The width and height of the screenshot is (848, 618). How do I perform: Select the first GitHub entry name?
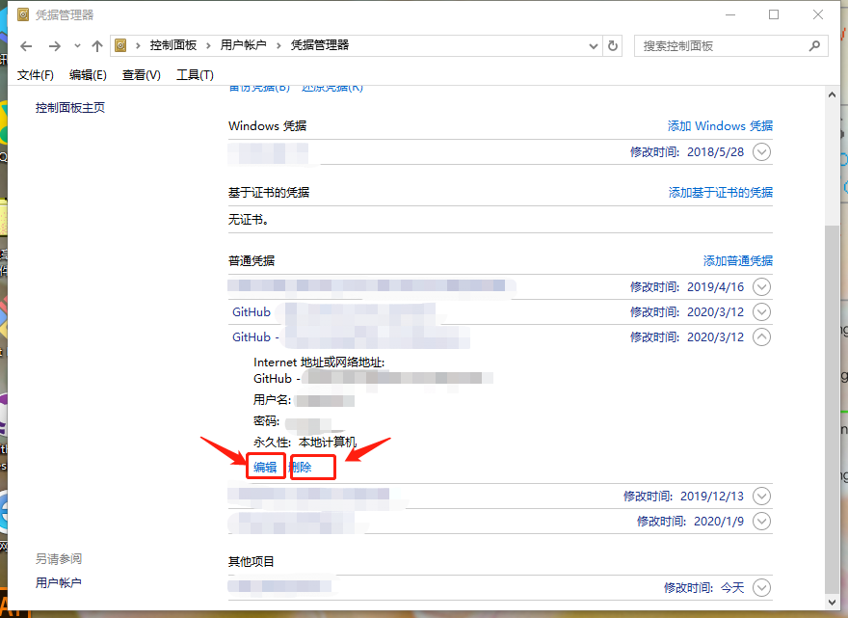point(252,312)
